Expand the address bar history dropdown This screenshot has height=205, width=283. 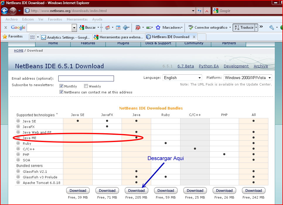pos(193,11)
